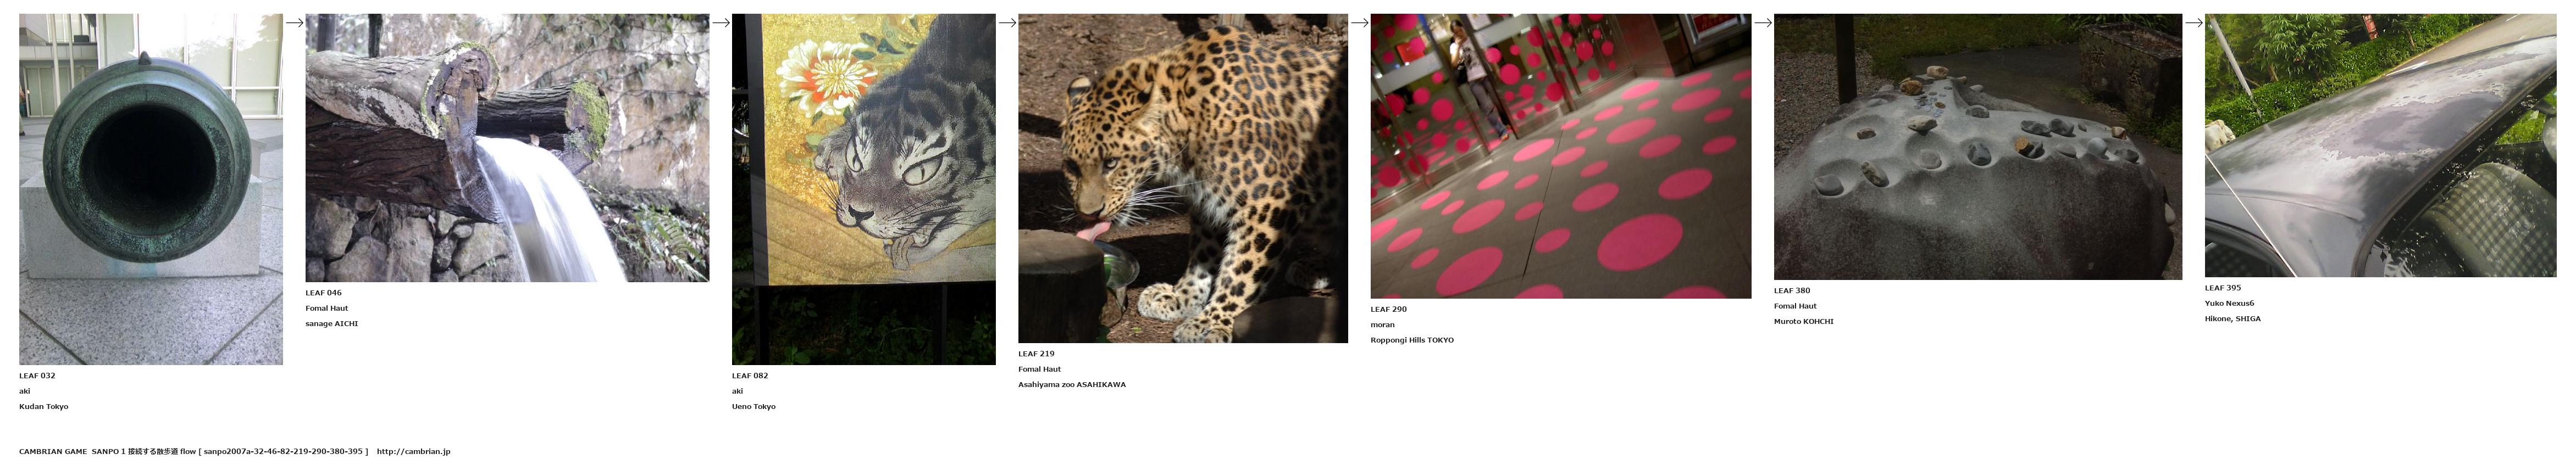This screenshot has width=2576, height=465.
Task: Click the http://cambrian.jp link
Action: (x=414, y=452)
